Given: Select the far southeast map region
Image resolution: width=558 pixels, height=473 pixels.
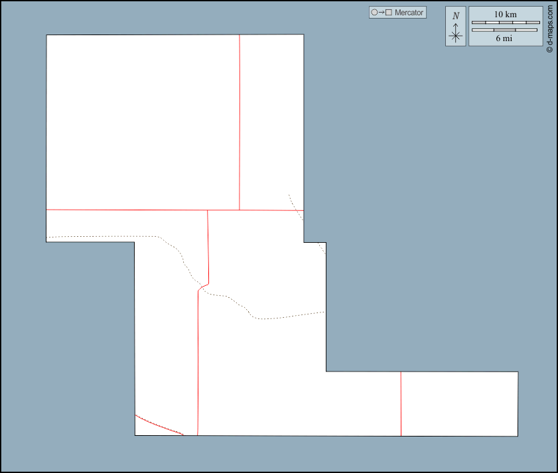Looking at the screenshot, I should 459,403.
